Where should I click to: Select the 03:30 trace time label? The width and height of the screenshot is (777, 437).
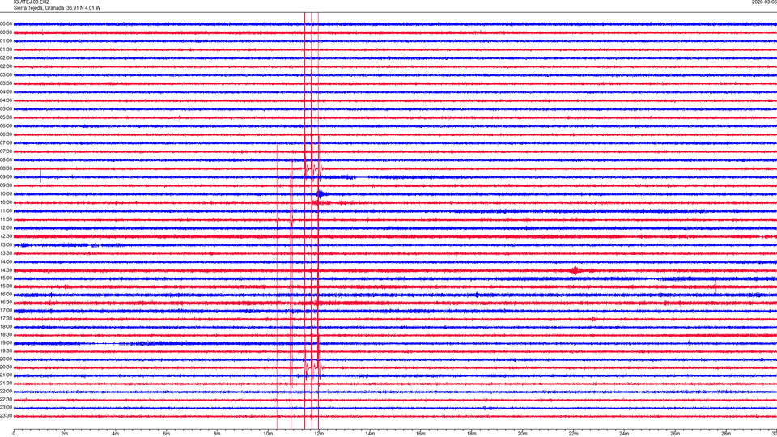click(6, 83)
